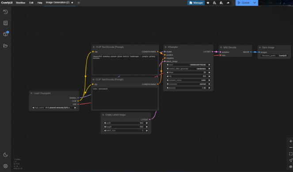
Task: Click the denoise value field
Action: click(x=188, y=88)
